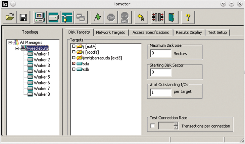
Task: Select the / [rootfs] target name
Action: [91, 52]
